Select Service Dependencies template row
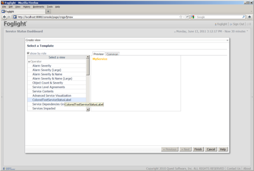 coord(57,104)
